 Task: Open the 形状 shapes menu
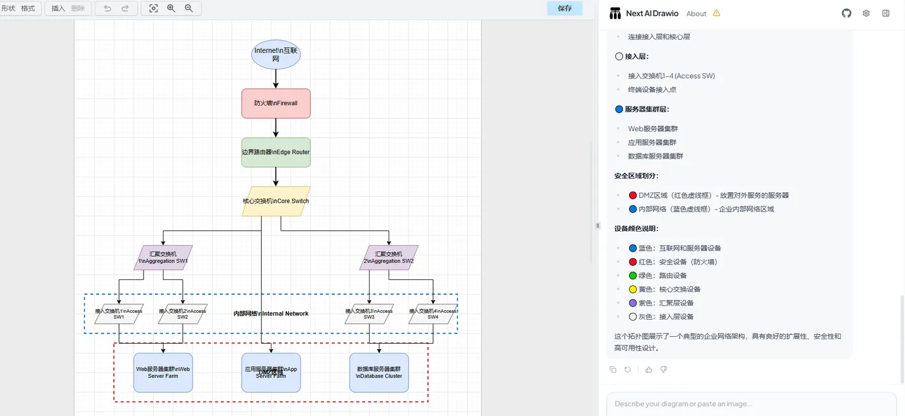pos(9,8)
